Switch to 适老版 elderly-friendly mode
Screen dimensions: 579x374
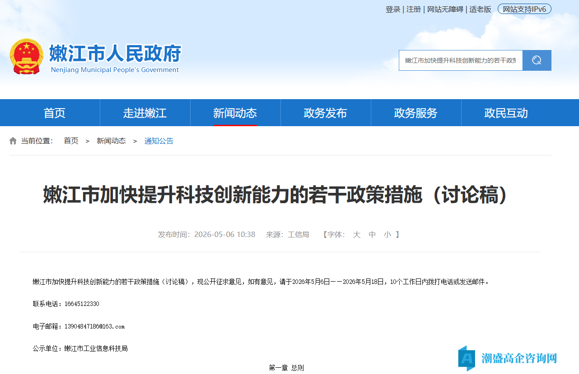point(480,9)
